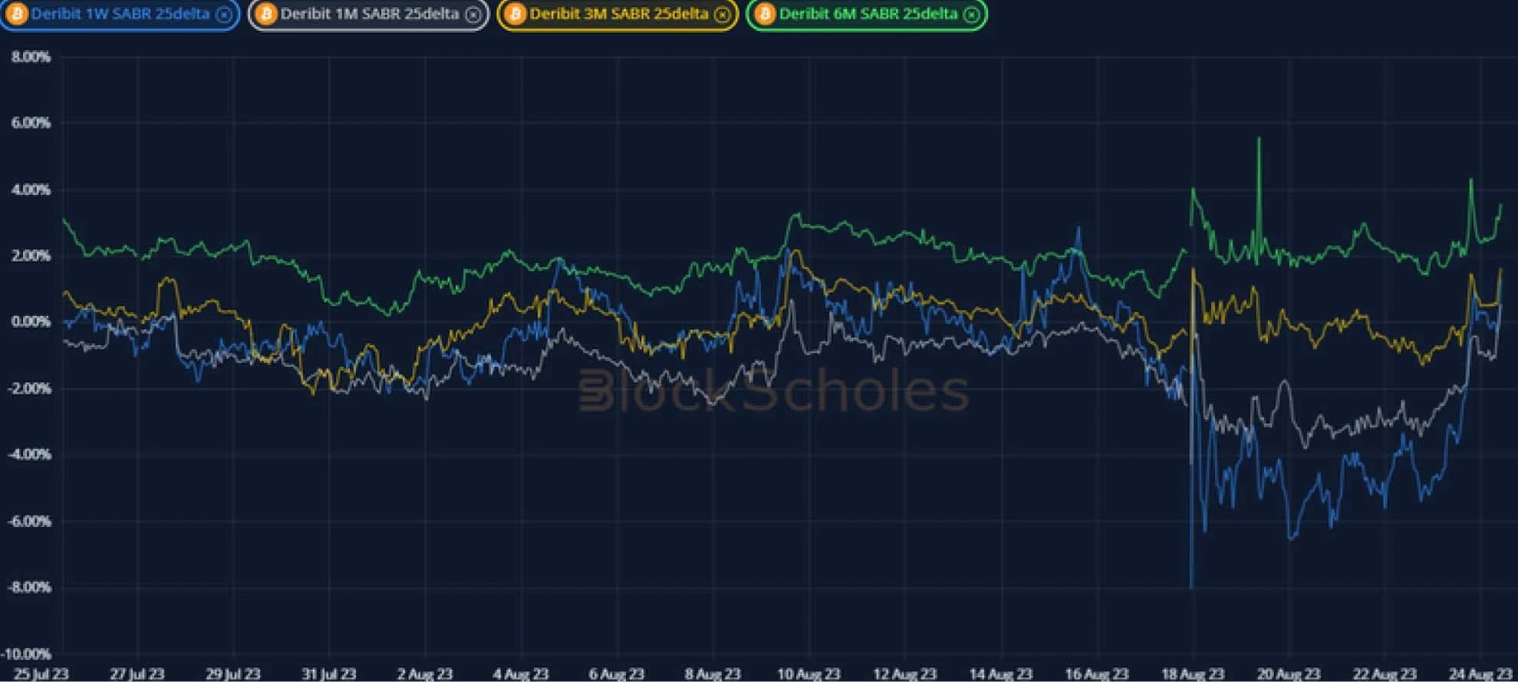Click the 12 Aug 23 date label
This screenshot has width=1518, height=682.
pos(905,674)
